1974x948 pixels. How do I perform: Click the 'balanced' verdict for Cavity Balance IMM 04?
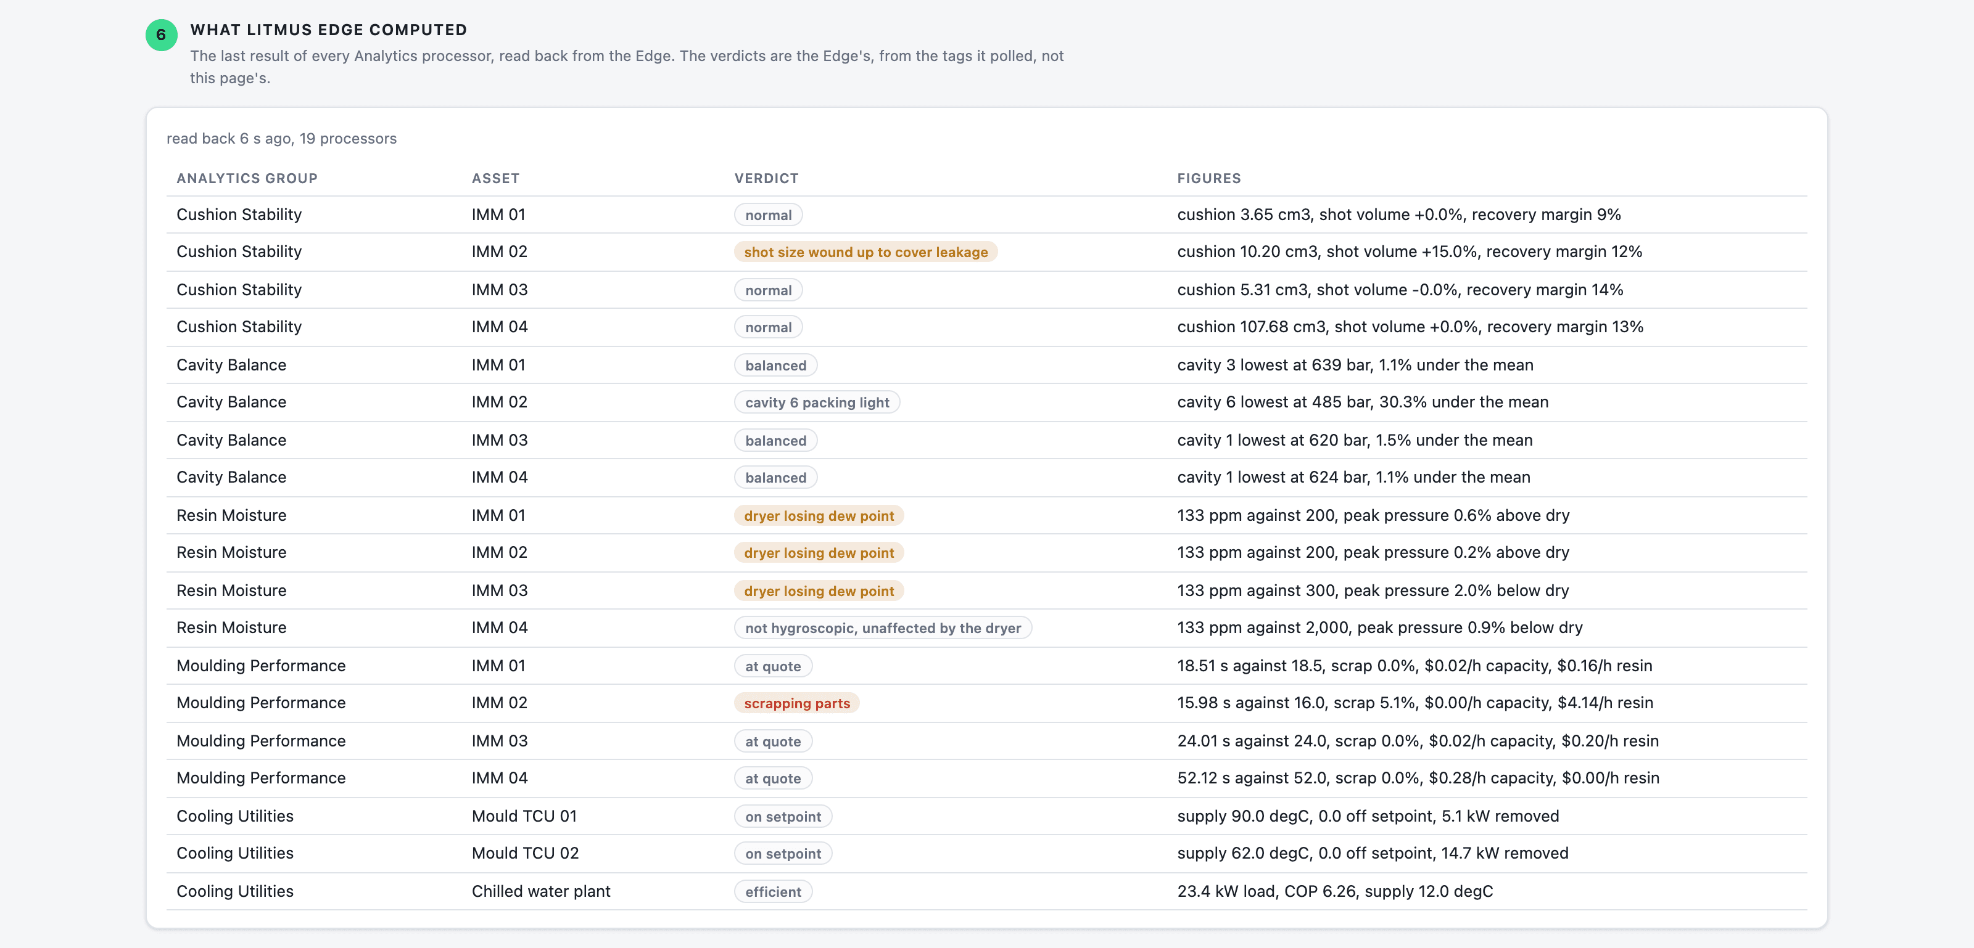click(x=775, y=477)
